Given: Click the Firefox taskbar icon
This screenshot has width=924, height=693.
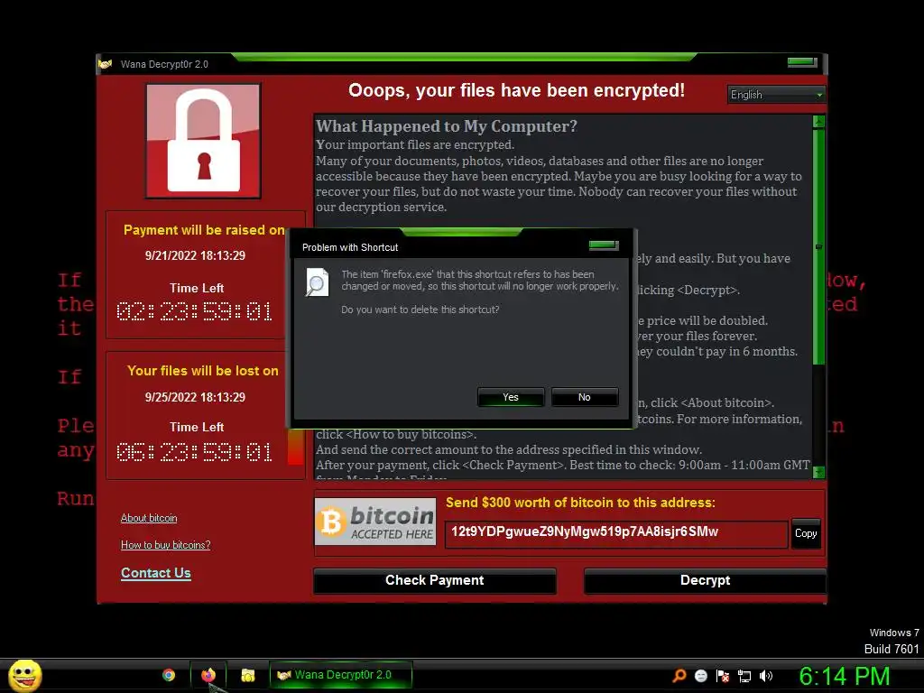Looking at the screenshot, I should point(208,675).
